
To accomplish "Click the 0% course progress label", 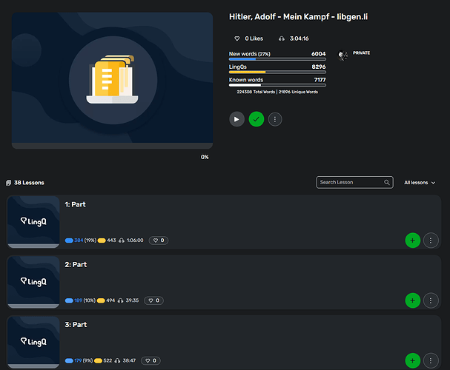I will pos(205,157).
